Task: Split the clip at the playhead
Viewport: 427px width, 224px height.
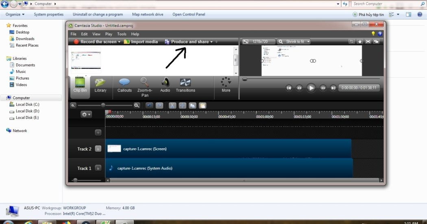Action: point(182,105)
